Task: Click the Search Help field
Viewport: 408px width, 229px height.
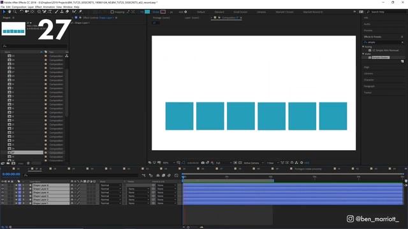Action: [x=388, y=12]
